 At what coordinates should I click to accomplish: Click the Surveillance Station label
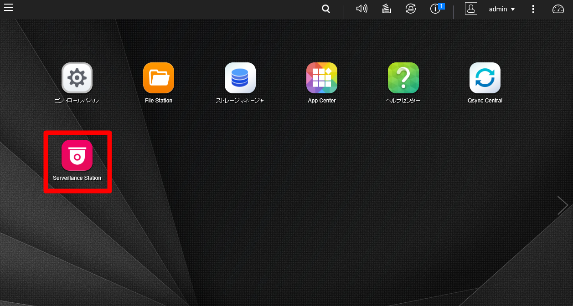click(x=77, y=178)
